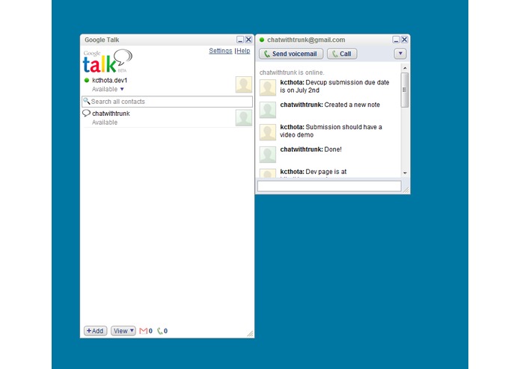Click the 'Submission should have a video demo' message
Image resolution: width=520 pixels, height=369 pixels.
pos(331,131)
